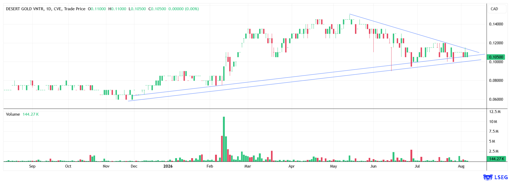Screen dimensions: 511x181
Task: Click the high value H0.11000
Action: (x=117, y=9)
